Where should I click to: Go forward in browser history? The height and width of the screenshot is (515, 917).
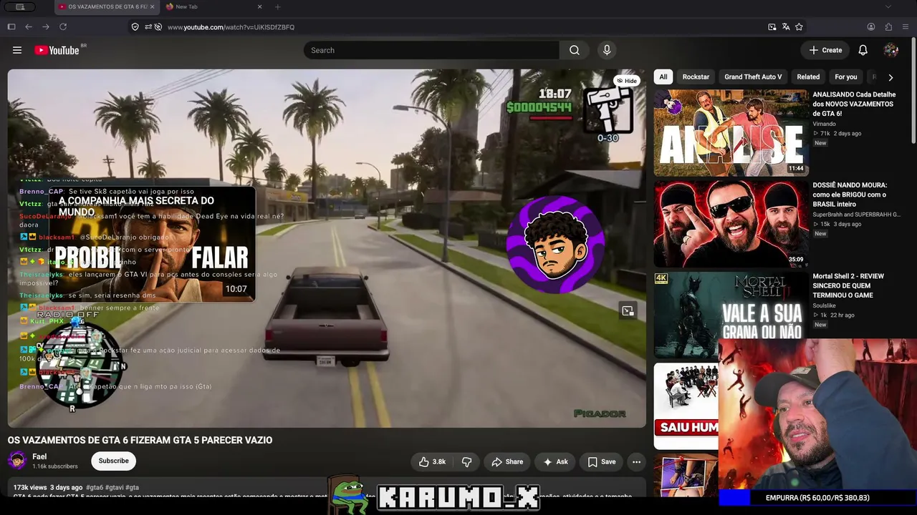(46, 27)
